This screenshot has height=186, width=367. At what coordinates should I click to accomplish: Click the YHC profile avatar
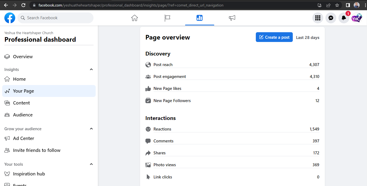(357, 18)
